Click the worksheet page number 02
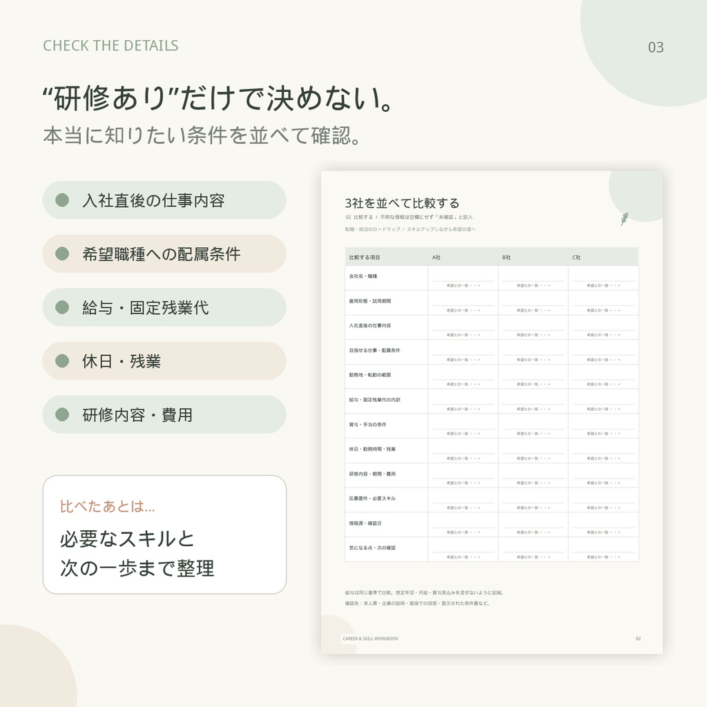Viewport: 707px width, 707px height. pyautogui.click(x=638, y=639)
